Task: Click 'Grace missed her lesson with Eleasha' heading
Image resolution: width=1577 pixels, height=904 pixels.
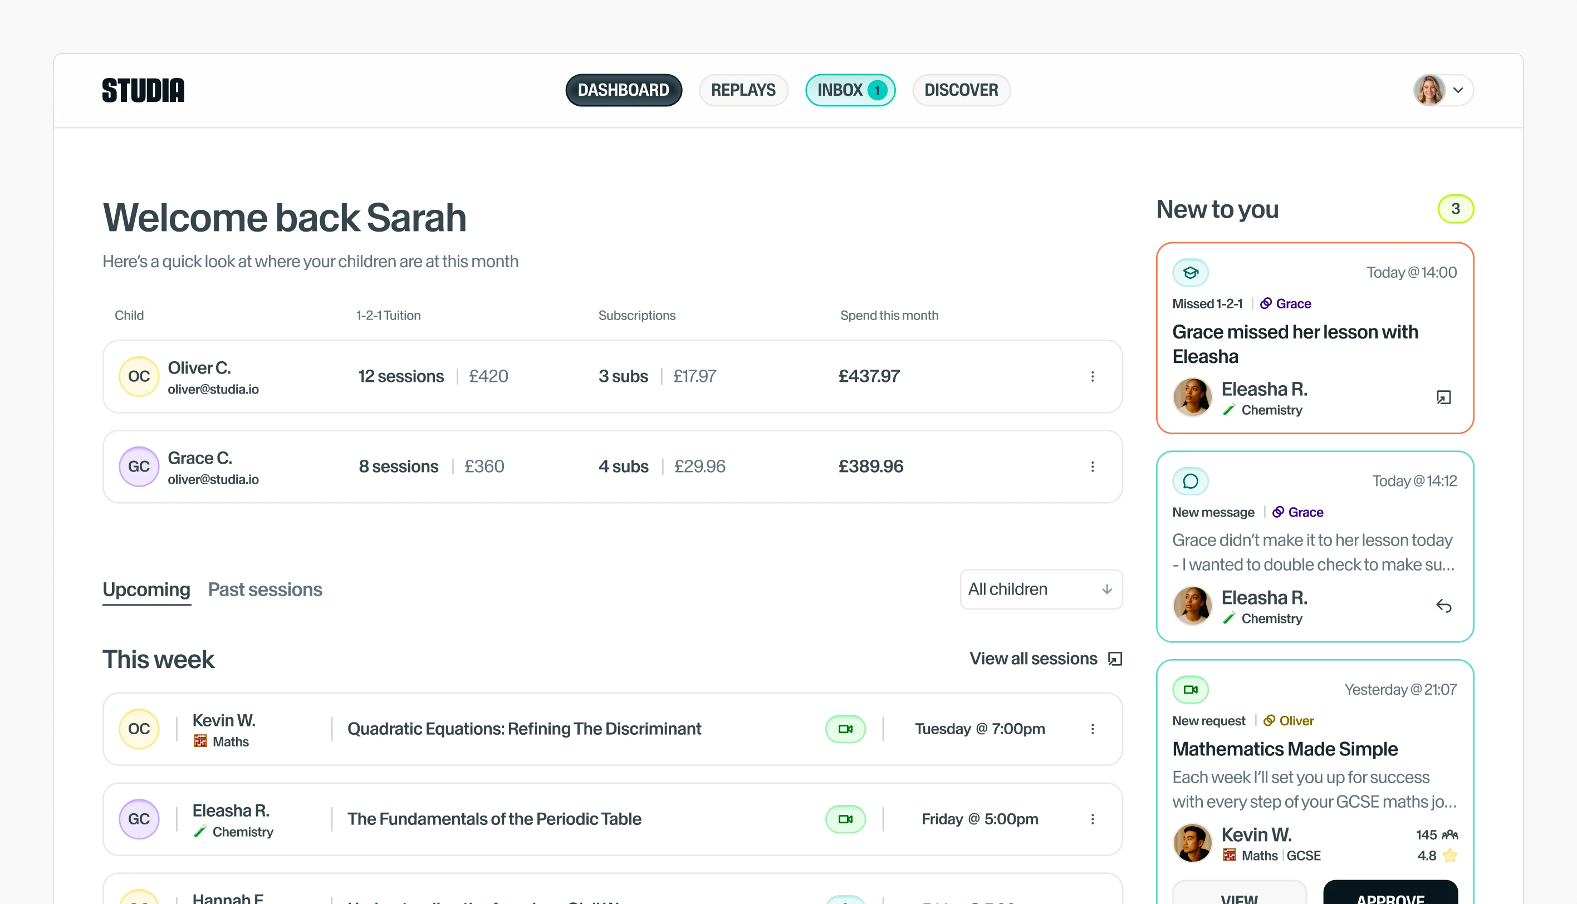Action: (x=1295, y=344)
